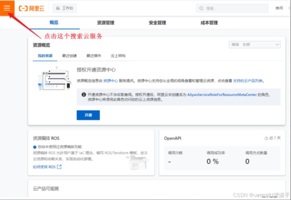Click the 云产品可观测 heading
Image resolution: width=291 pixels, height=200 pixels.
46,189
